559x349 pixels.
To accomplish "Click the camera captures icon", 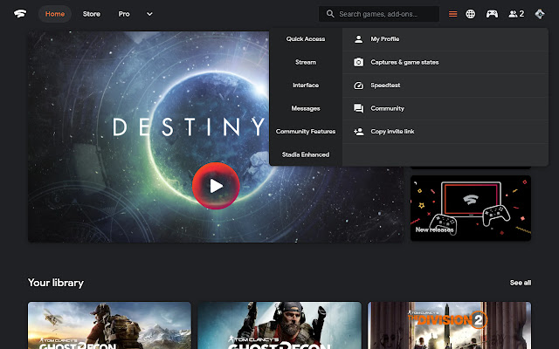I will click(359, 62).
